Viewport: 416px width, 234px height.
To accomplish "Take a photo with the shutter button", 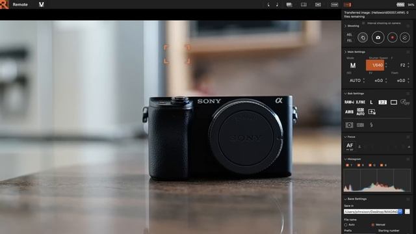I will click(378, 38).
